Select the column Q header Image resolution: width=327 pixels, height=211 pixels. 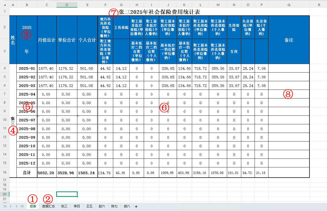(289, 5)
